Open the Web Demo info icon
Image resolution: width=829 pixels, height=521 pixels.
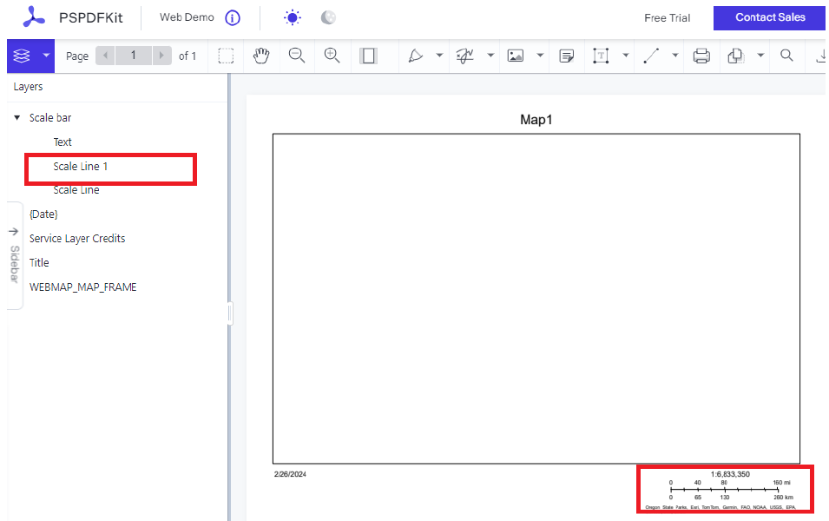(x=233, y=18)
